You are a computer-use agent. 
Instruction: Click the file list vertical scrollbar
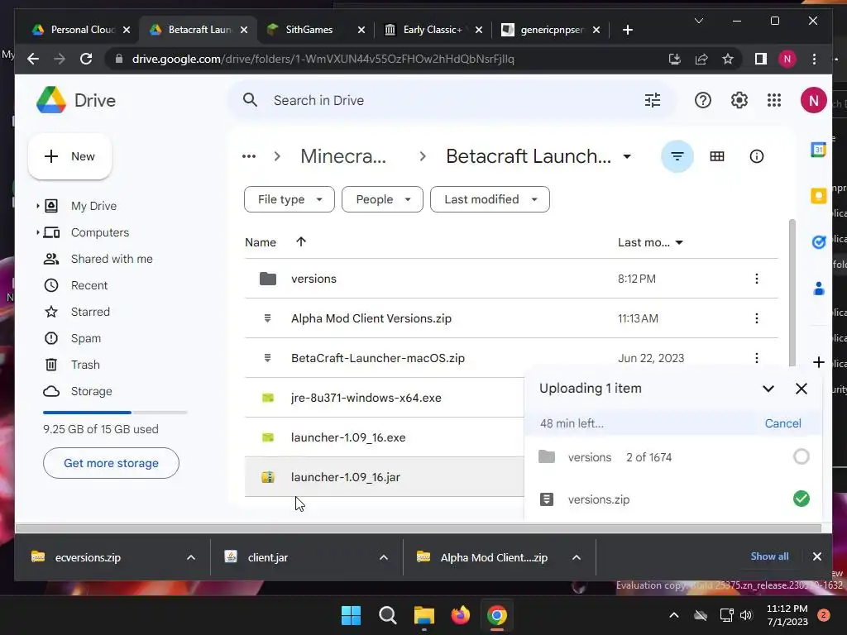click(792, 293)
